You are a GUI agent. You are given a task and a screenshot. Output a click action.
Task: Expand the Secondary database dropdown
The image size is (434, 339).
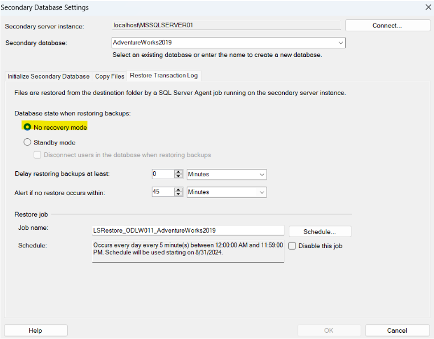pos(341,43)
